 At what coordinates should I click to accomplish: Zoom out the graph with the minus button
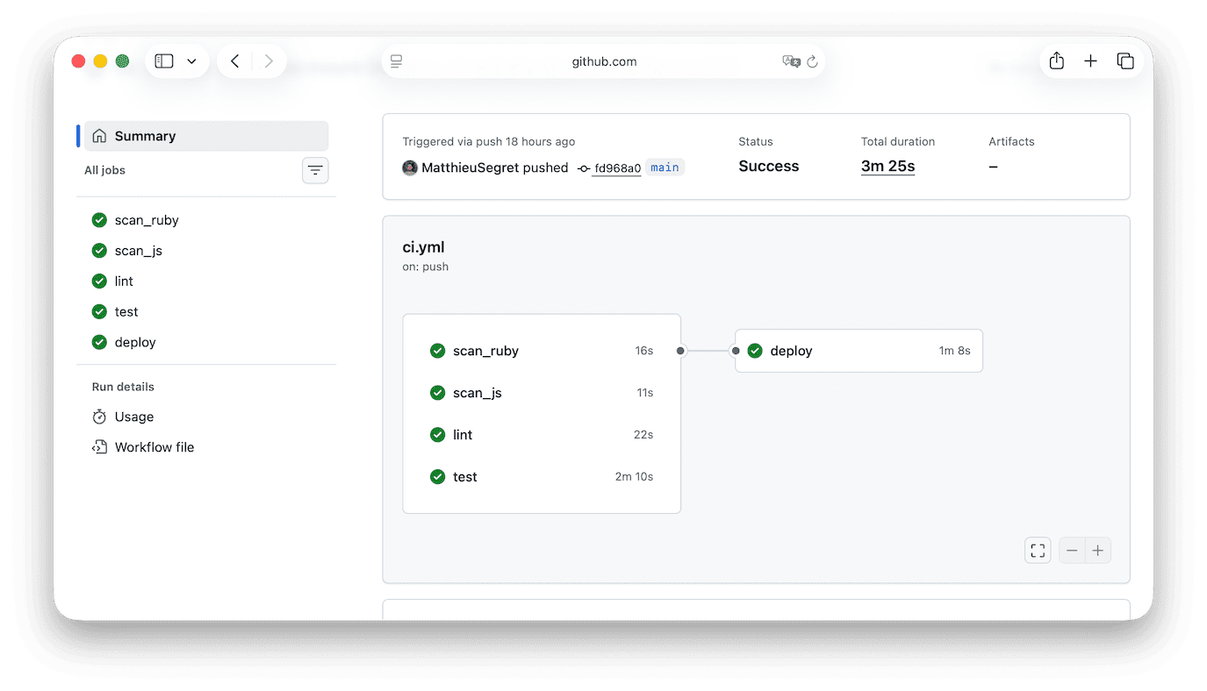pos(1071,550)
